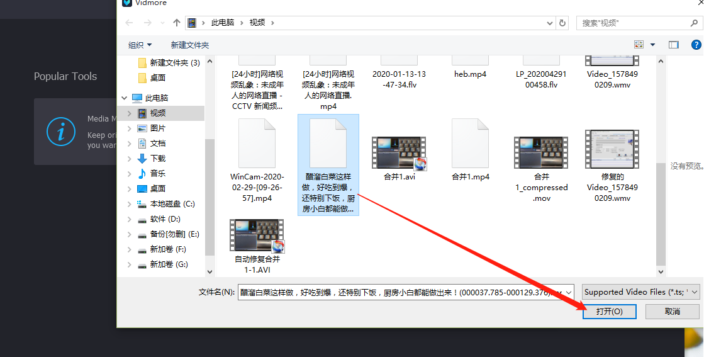Click navigation tree scroll up arrow
Image resolution: width=704 pixels, height=357 pixels.
pos(210,61)
